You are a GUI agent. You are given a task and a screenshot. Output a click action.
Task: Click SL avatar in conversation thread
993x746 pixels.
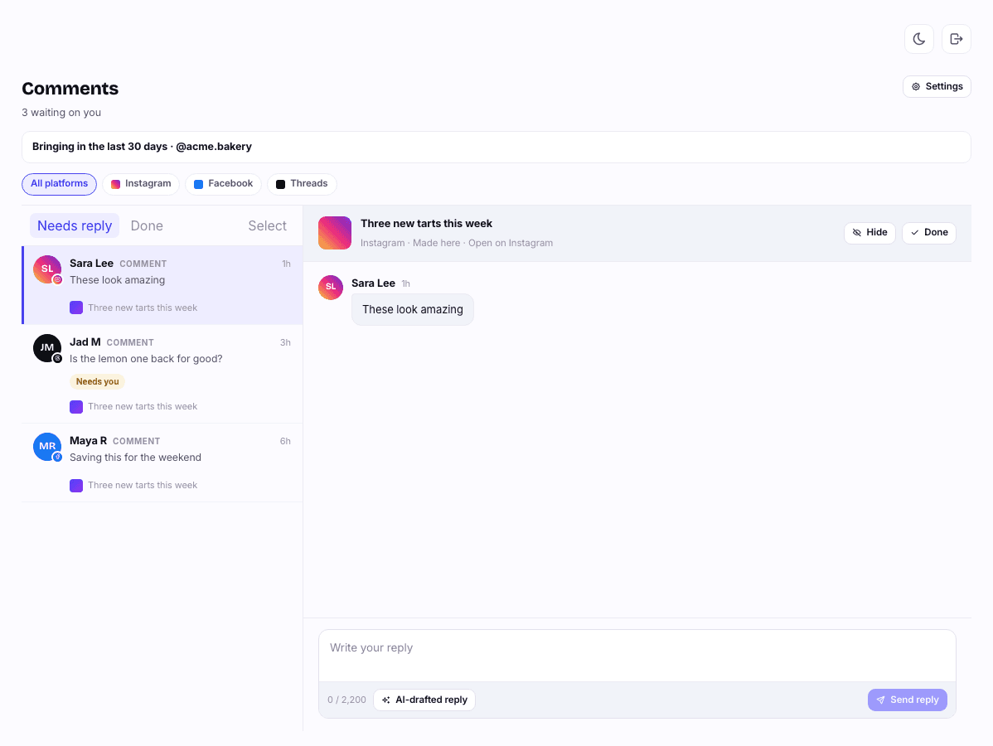[331, 288]
